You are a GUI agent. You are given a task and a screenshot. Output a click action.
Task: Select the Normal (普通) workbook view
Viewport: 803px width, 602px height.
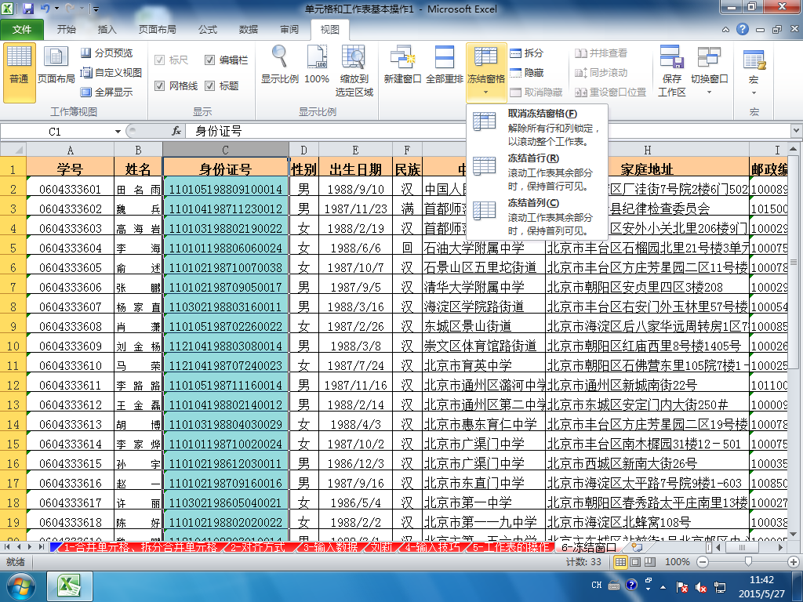(x=20, y=73)
